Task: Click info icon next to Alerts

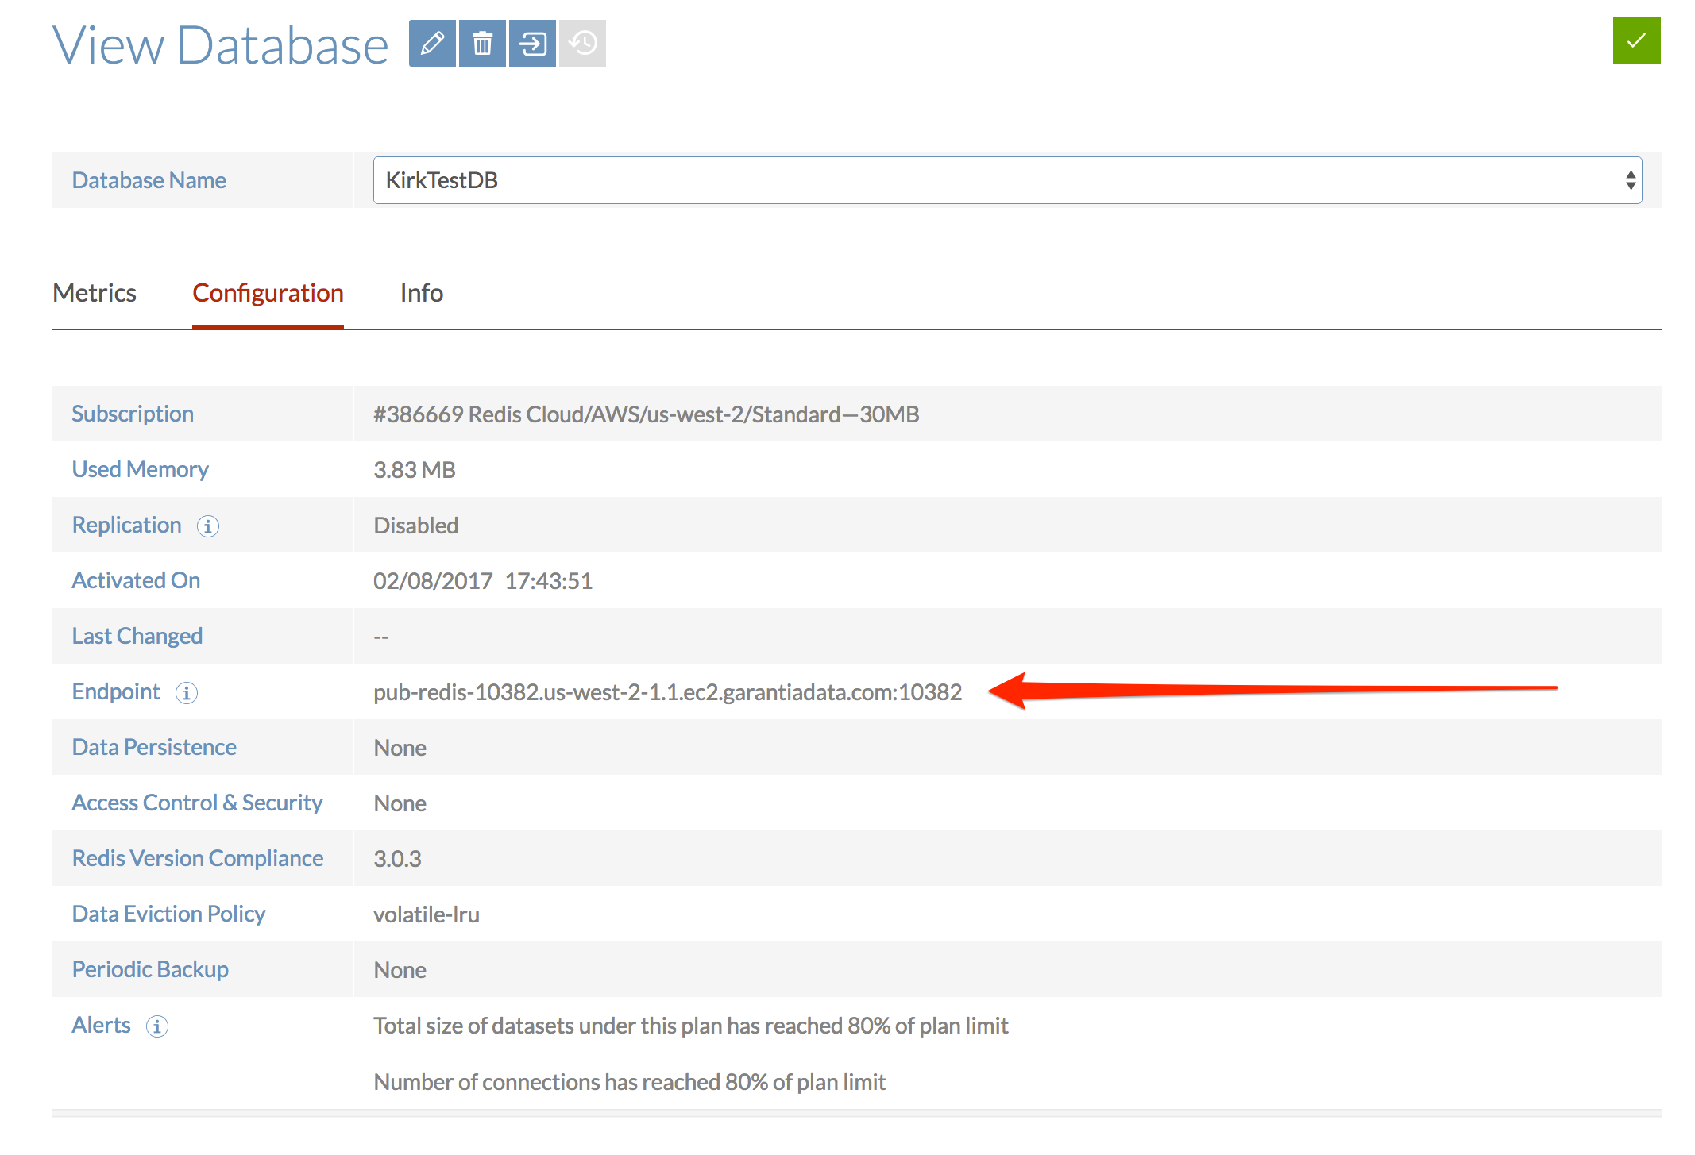Action: click(157, 1026)
